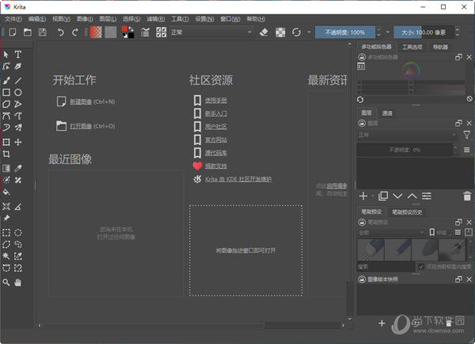The width and height of the screenshot is (475, 344).
Task: Lock the Layers docker
Action: [x=362, y=123]
